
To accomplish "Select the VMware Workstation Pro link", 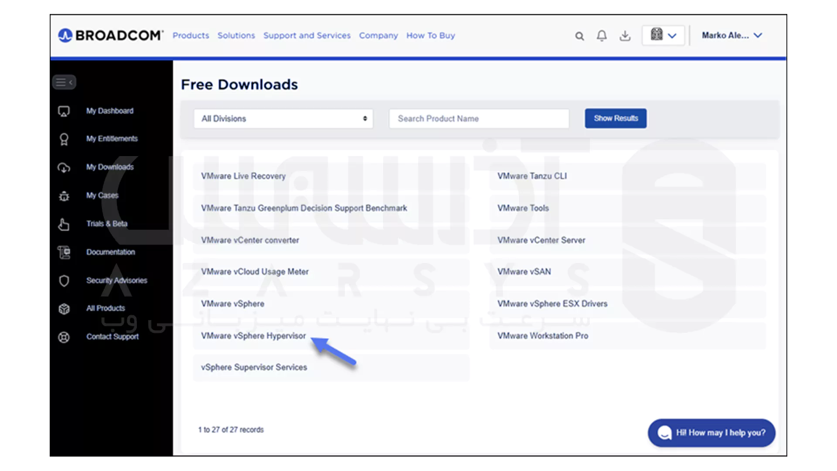I will coord(542,336).
